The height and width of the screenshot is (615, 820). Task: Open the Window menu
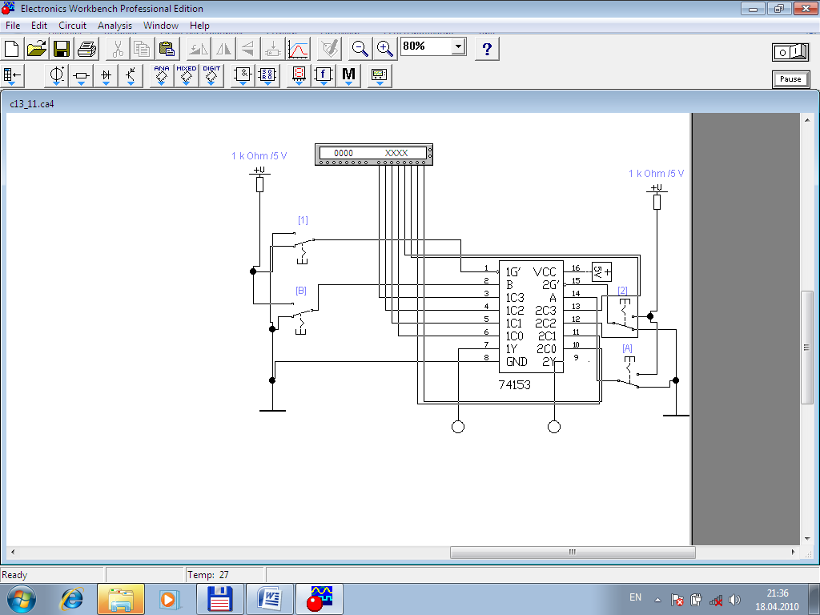[160, 25]
